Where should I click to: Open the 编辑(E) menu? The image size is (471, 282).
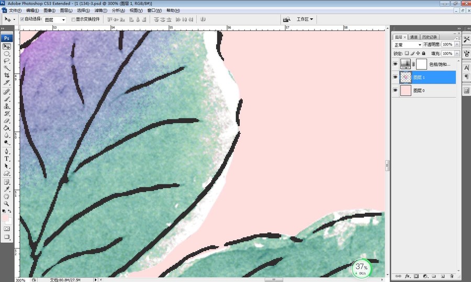click(x=32, y=10)
